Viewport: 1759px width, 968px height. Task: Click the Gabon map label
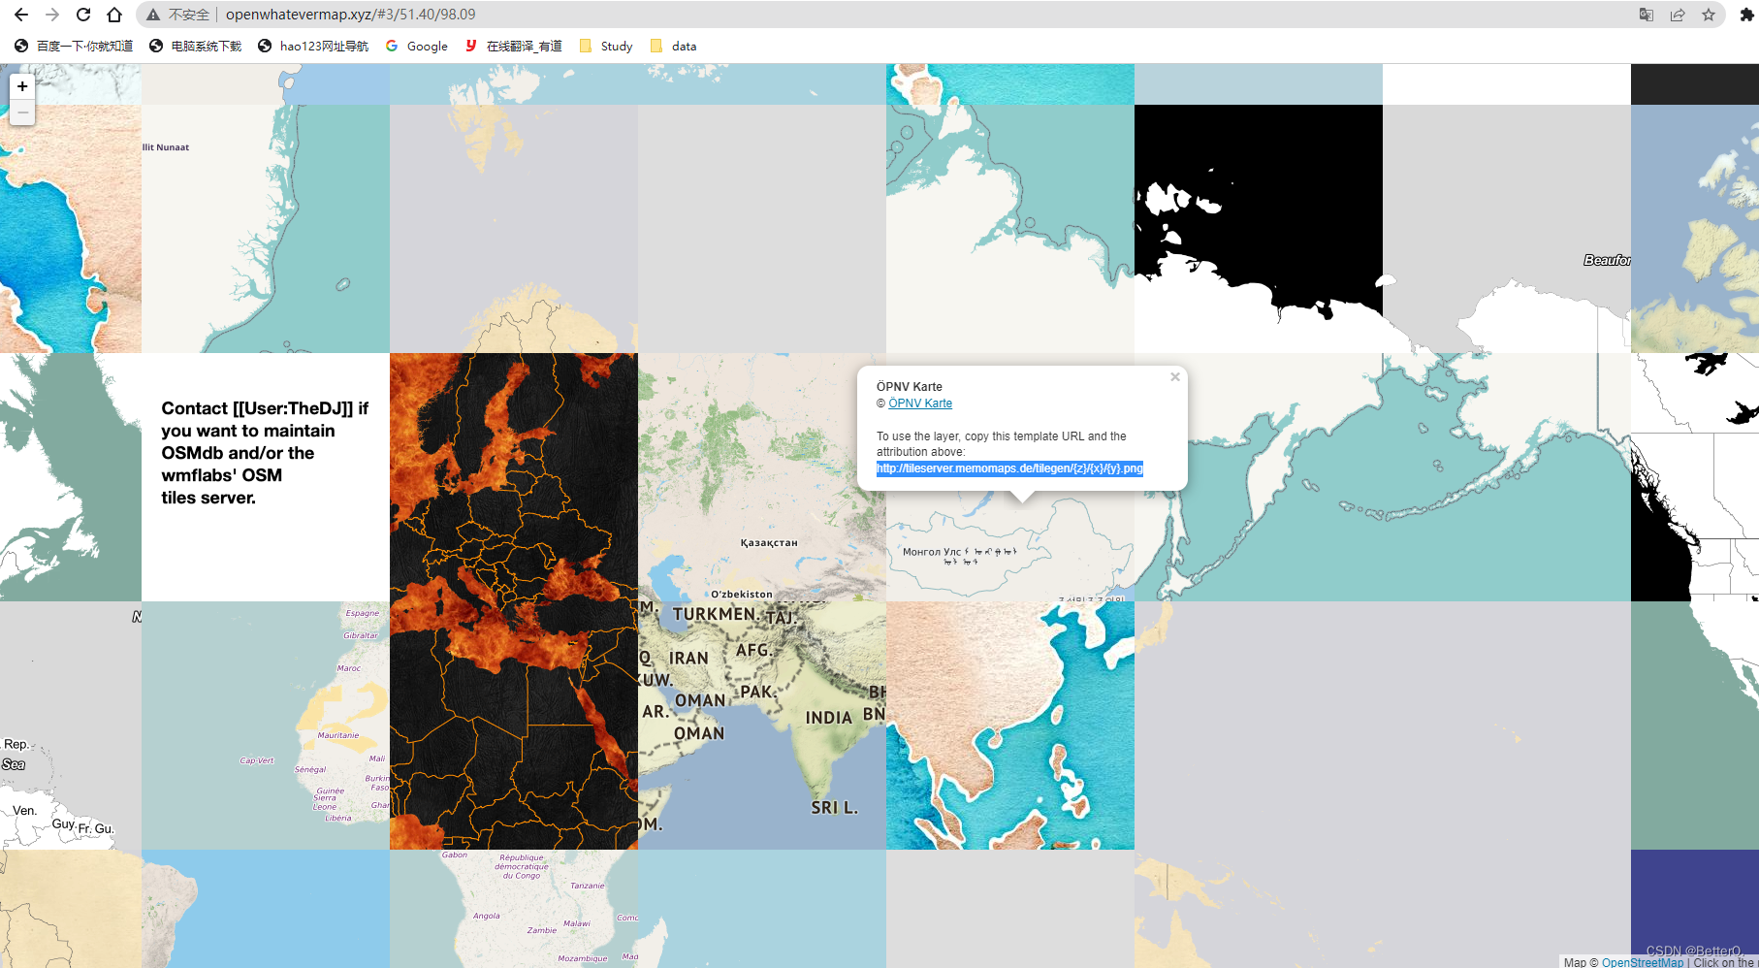pyautogui.click(x=455, y=855)
